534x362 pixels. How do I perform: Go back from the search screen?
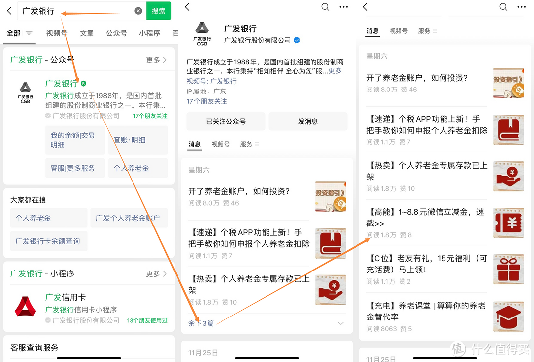tap(9, 11)
